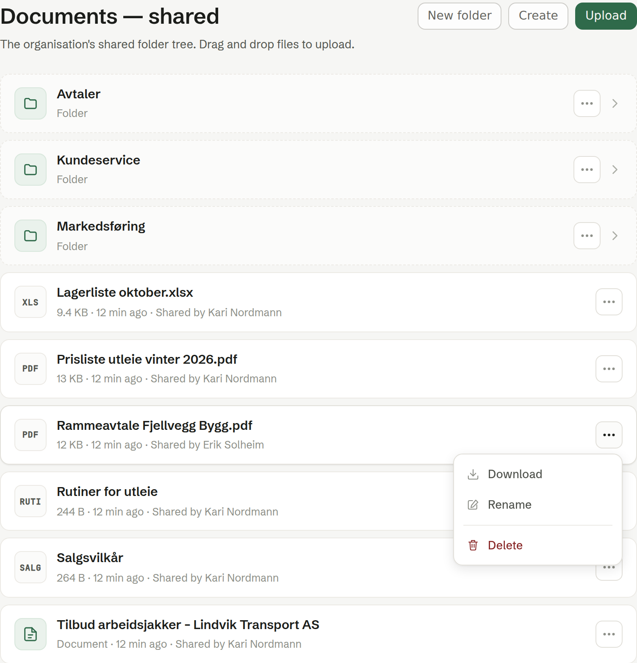Close the options menu for Rammeavtale Fjellvegg Bygg.pdf
This screenshot has height=663, width=637.
[x=609, y=435]
